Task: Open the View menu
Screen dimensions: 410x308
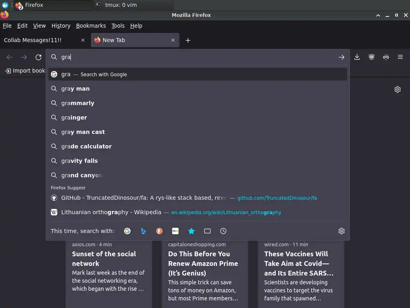Action: pos(39,26)
